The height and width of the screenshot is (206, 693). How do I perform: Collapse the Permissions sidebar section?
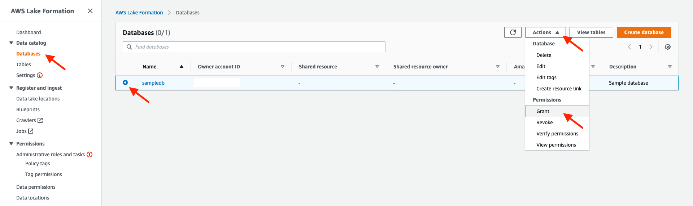(x=11, y=144)
